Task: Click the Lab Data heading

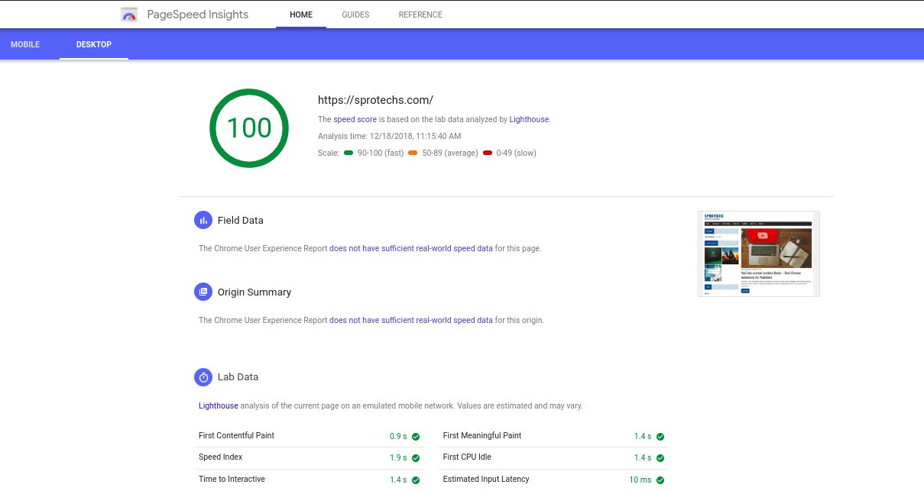Action: (238, 376)
